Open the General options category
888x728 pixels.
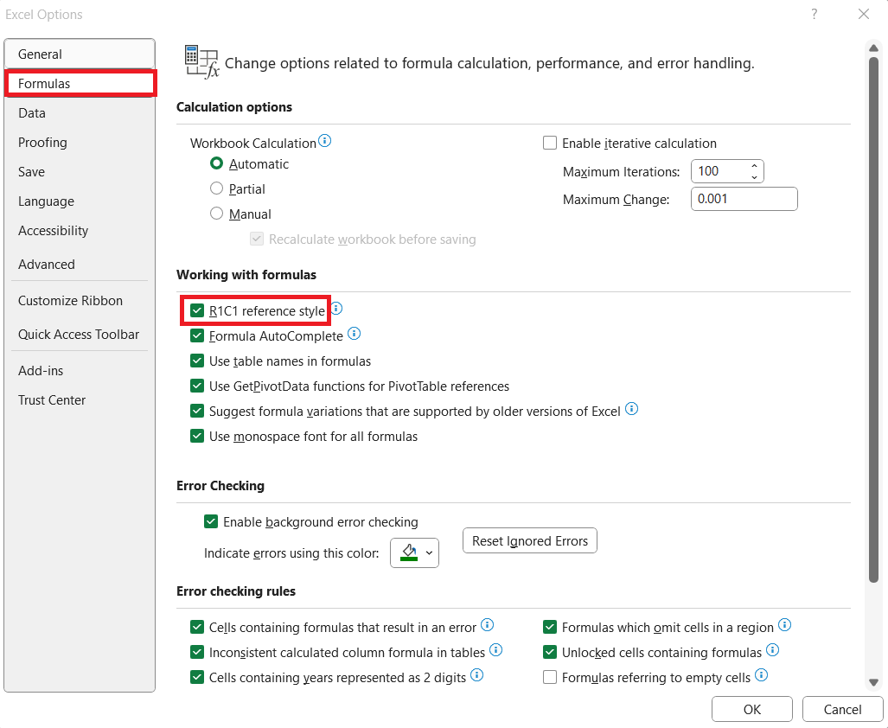coord(80,54)
